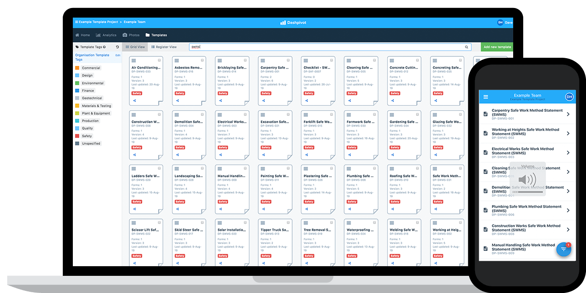Image resolution: width=586 pixels, height=293 pixels.
Task: Expand Electrical Works SWMS chevron on phone
Action: coord(568,153)
